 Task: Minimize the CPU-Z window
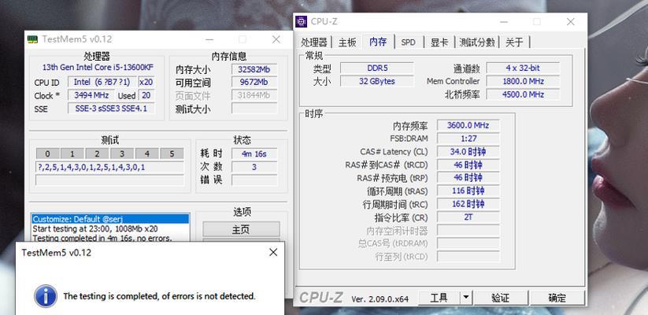[x=503, y=21]
